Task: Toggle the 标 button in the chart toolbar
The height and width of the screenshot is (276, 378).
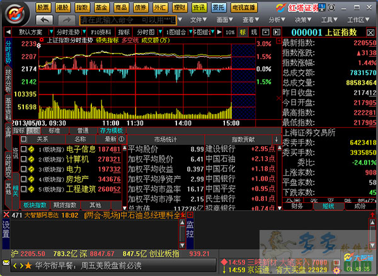Action: coord(243,32)
